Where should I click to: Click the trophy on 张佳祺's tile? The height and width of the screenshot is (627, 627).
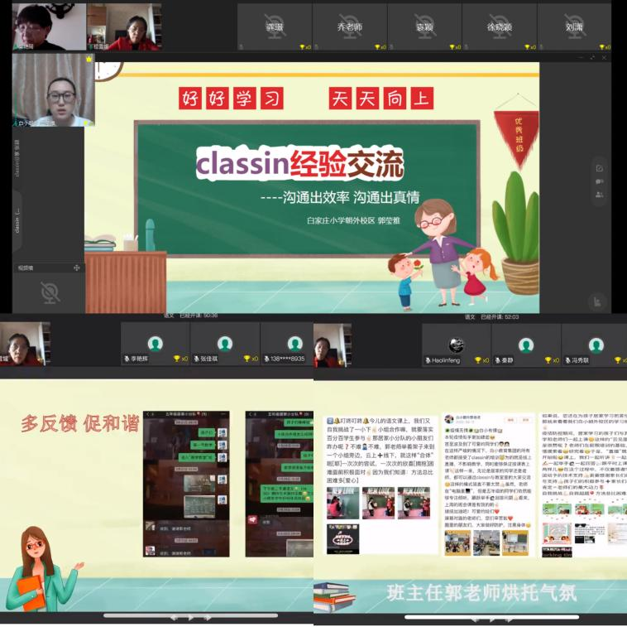[x=247, y=359]
